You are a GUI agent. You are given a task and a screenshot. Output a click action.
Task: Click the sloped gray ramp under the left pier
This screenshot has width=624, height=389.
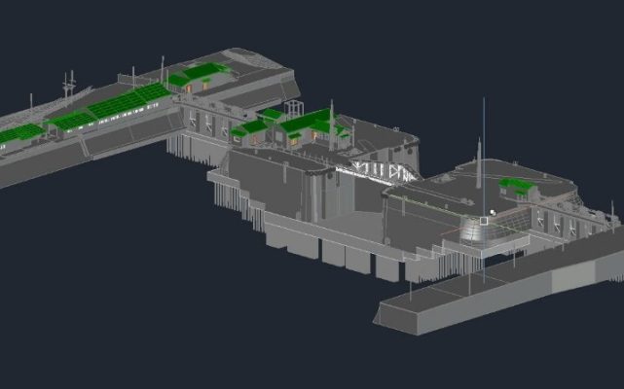point(127,141)
